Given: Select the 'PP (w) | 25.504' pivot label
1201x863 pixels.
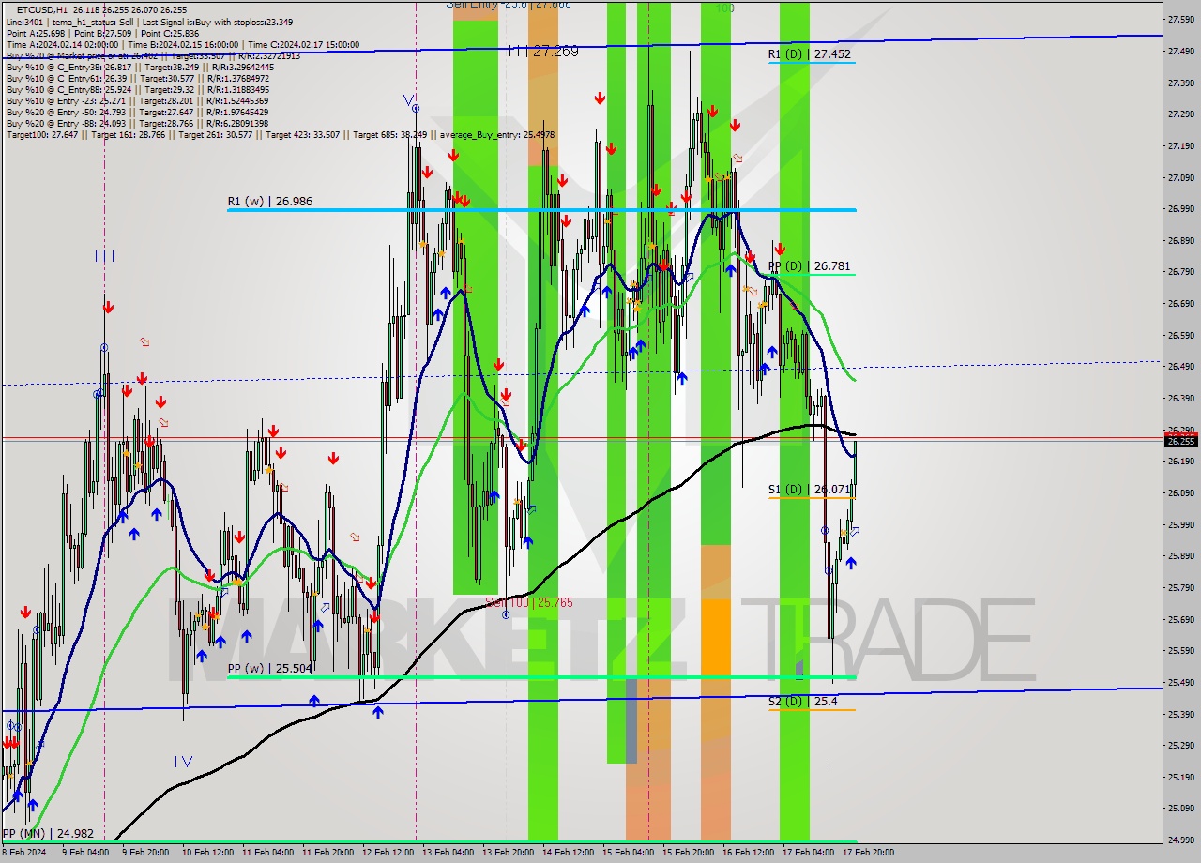Looking at the screenshot, I should [x=270, y=669].
